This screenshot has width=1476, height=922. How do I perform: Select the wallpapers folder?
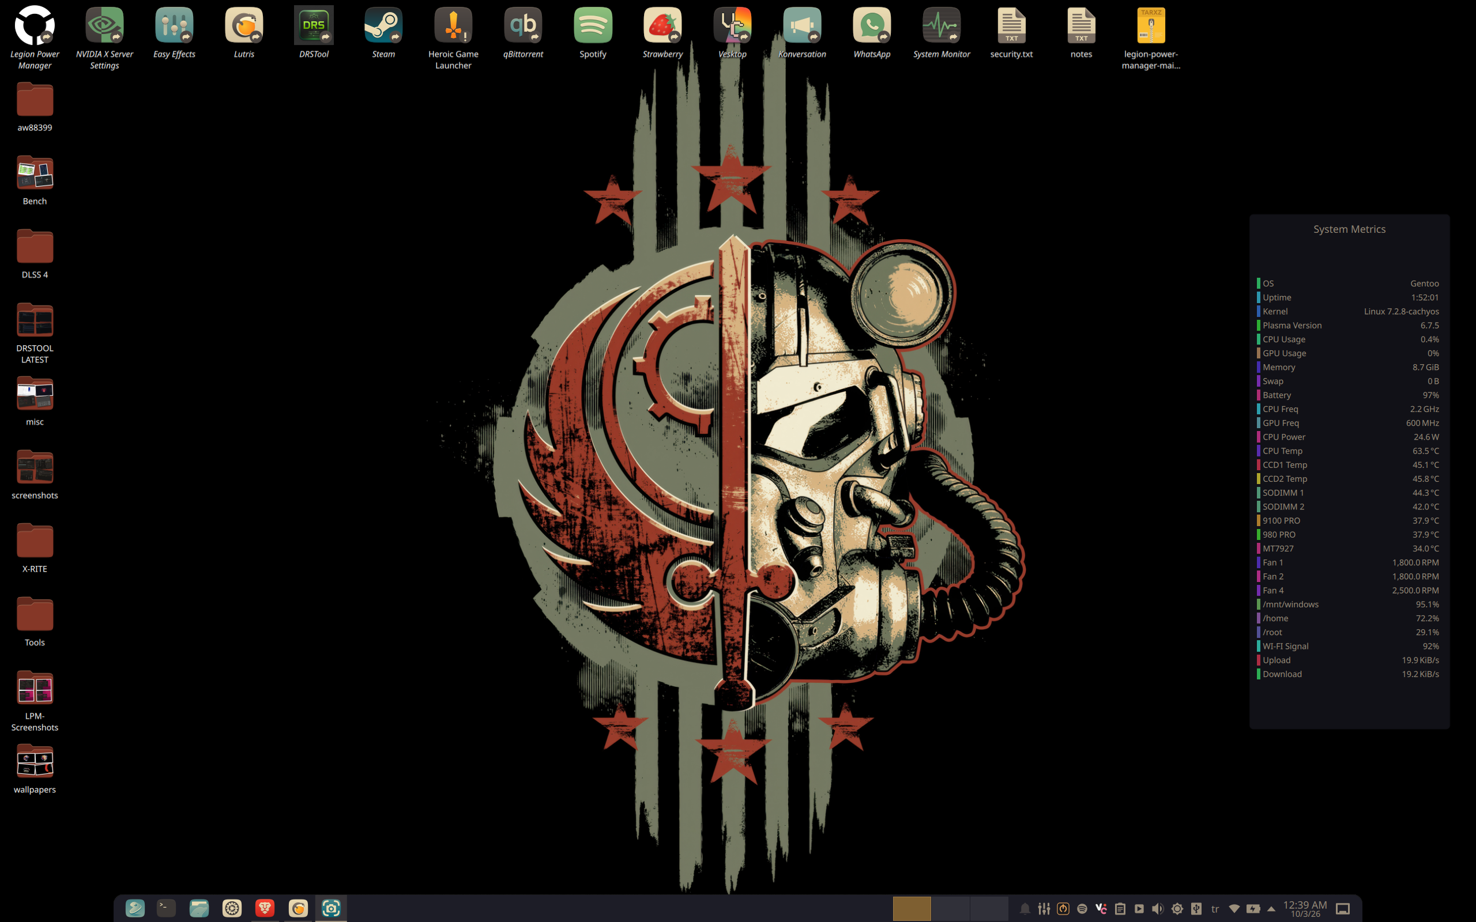pos(35,762)
